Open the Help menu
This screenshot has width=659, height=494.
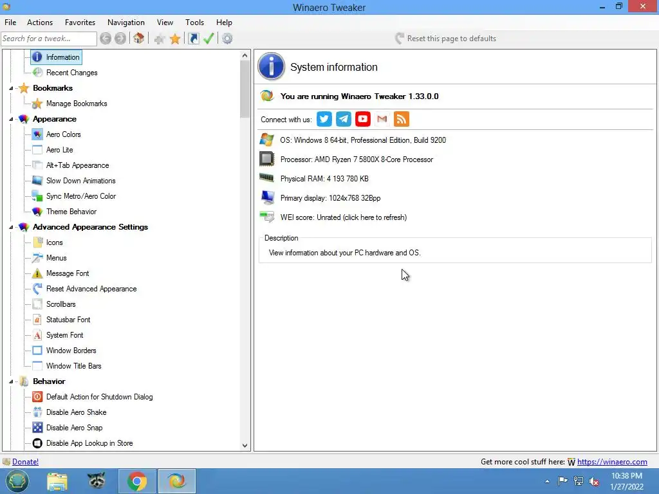pos(224,23)
